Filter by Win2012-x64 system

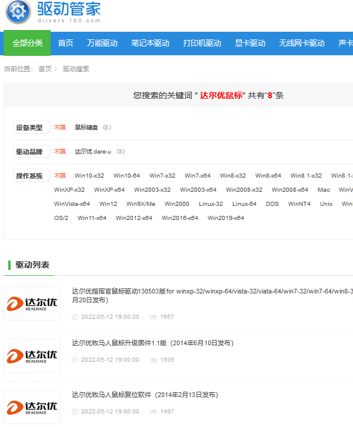[134, 218]
